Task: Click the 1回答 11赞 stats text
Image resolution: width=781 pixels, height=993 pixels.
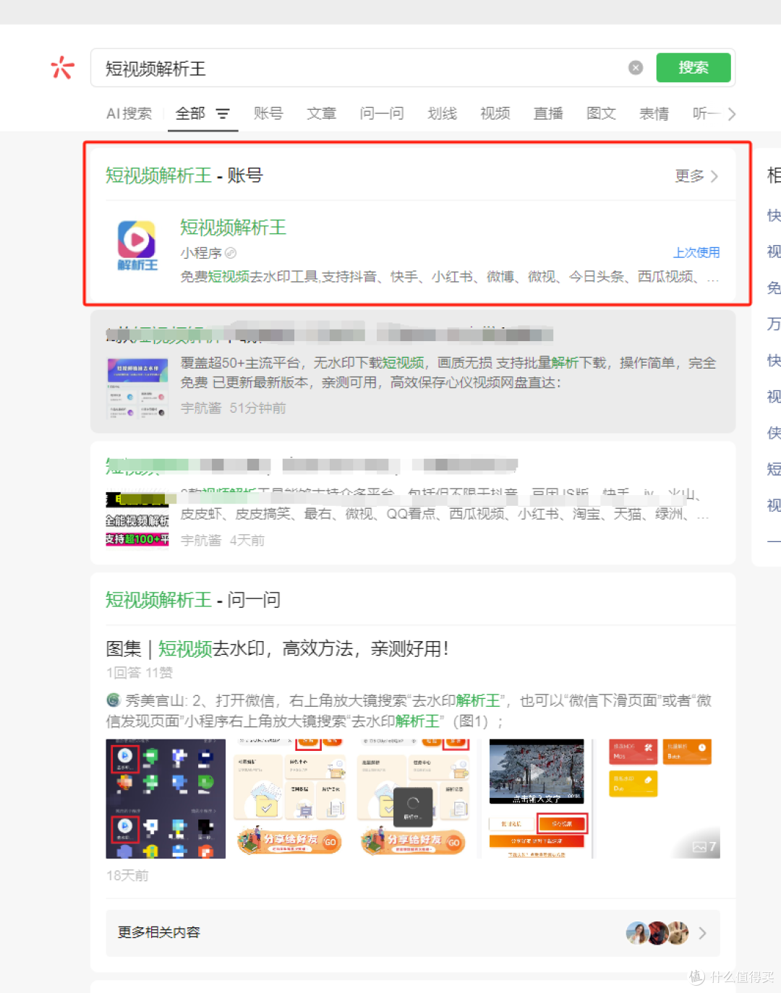Action: tap(140, 673)
